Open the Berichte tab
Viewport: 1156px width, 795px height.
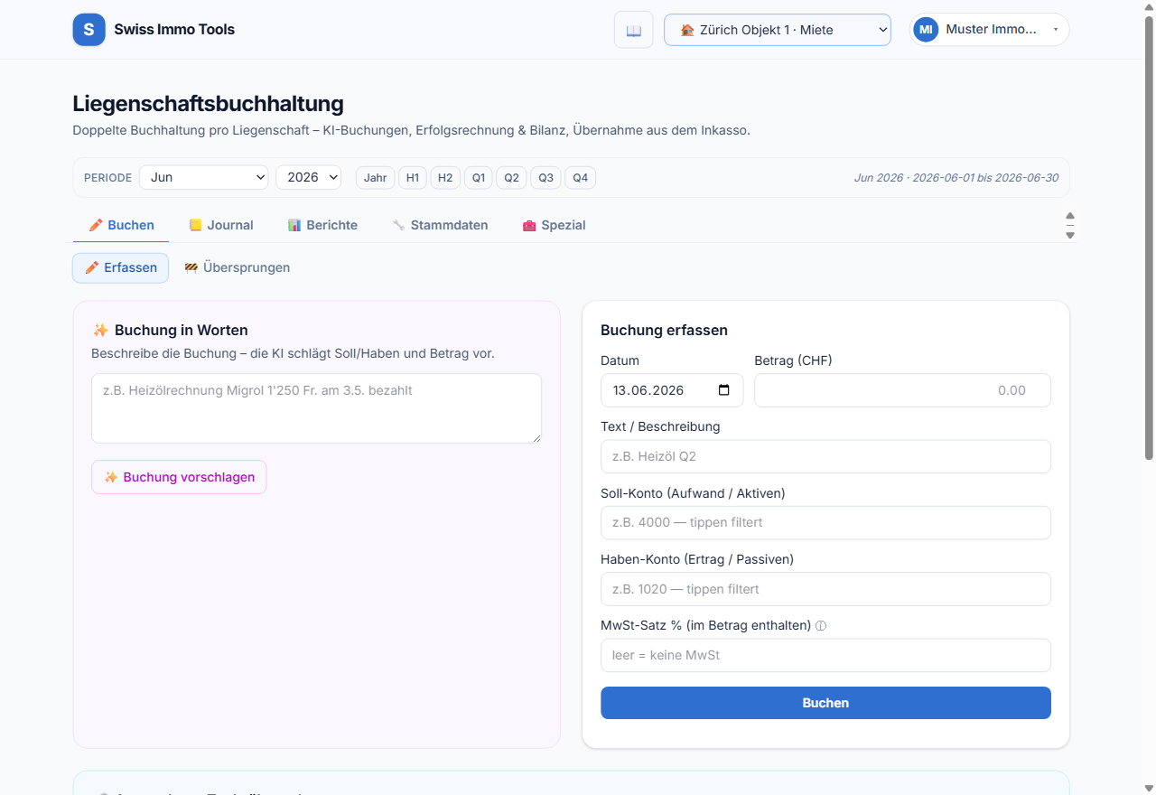(322, 225)
